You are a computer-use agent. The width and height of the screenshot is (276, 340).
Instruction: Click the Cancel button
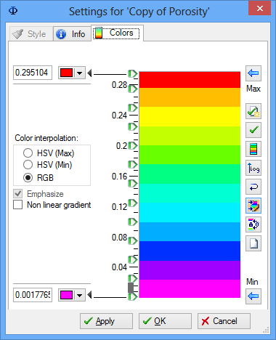coord(224,321)
